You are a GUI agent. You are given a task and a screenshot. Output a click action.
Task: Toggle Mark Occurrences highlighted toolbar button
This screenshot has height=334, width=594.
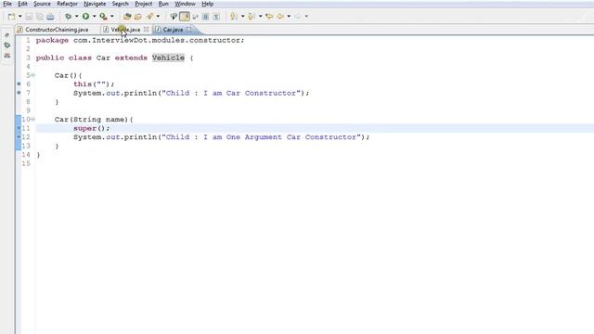tap(185, 17)
